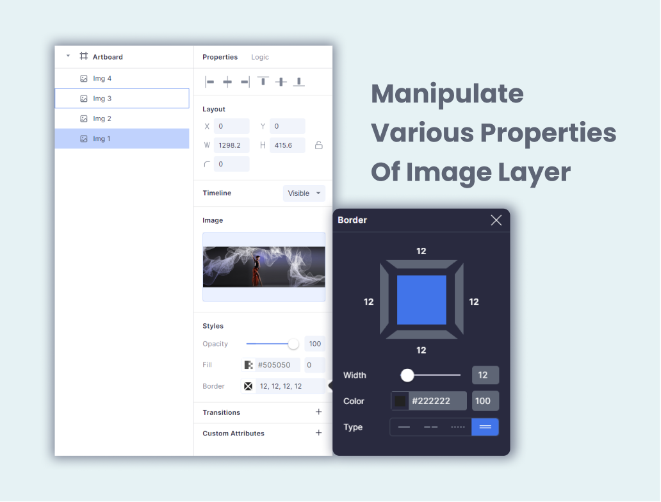Click the Img 2 image icon
The width and height of the screenshot is (661, 502).
point(84,119)
